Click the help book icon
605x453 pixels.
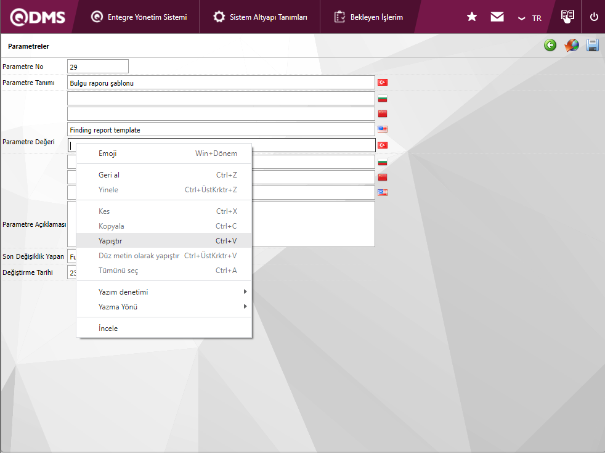567,17
